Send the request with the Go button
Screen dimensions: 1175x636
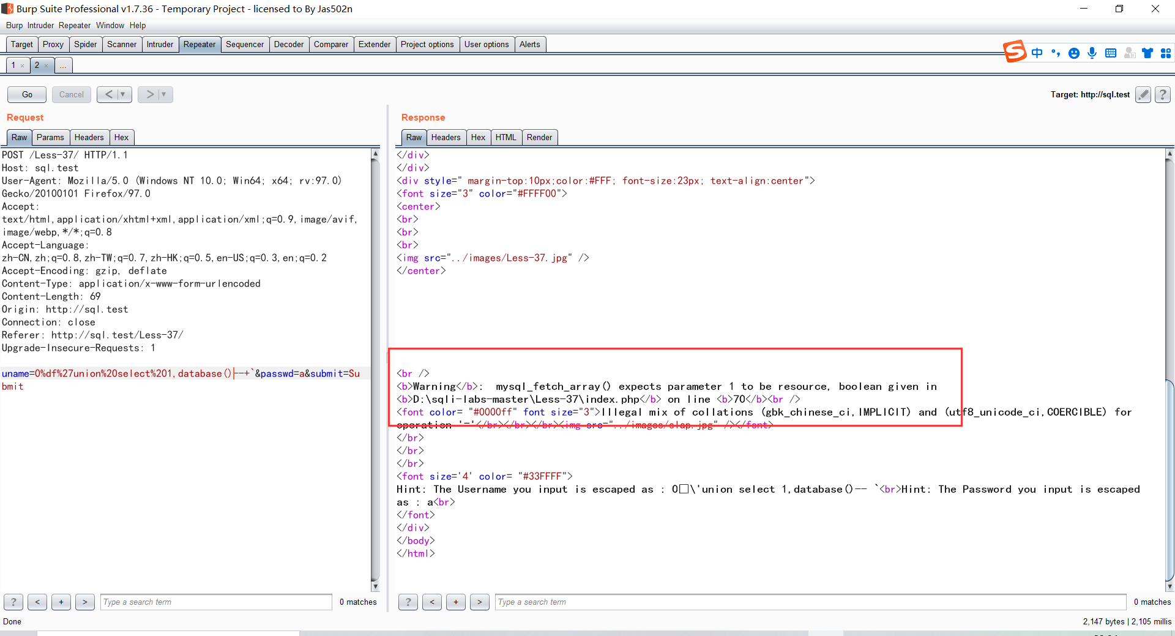click(27, 94)
